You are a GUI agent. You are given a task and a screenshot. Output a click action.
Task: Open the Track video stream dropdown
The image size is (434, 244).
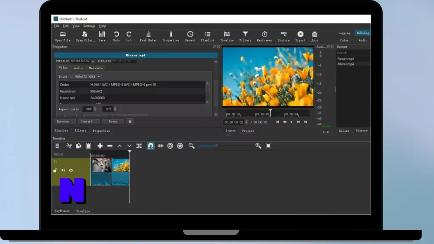85,77
